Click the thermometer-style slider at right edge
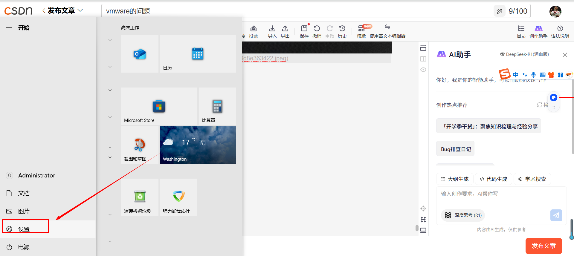The image size is (574, 256). click(x=572, y=229)
